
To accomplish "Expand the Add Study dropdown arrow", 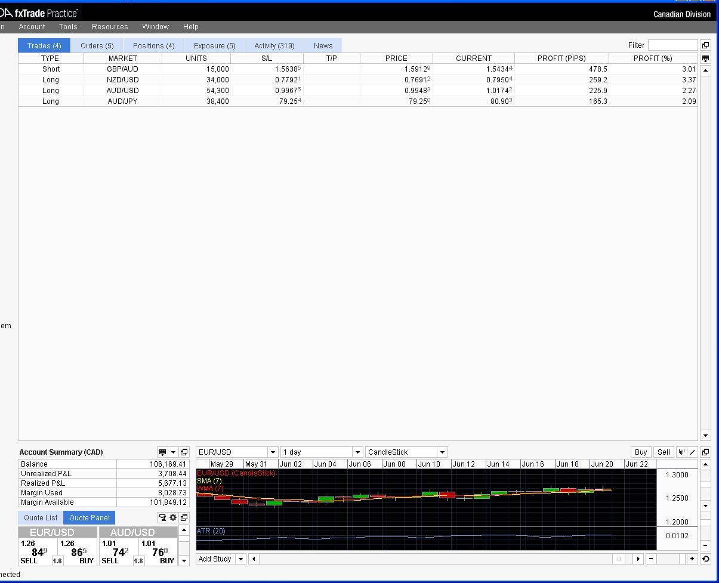I will tap(240, 559).
